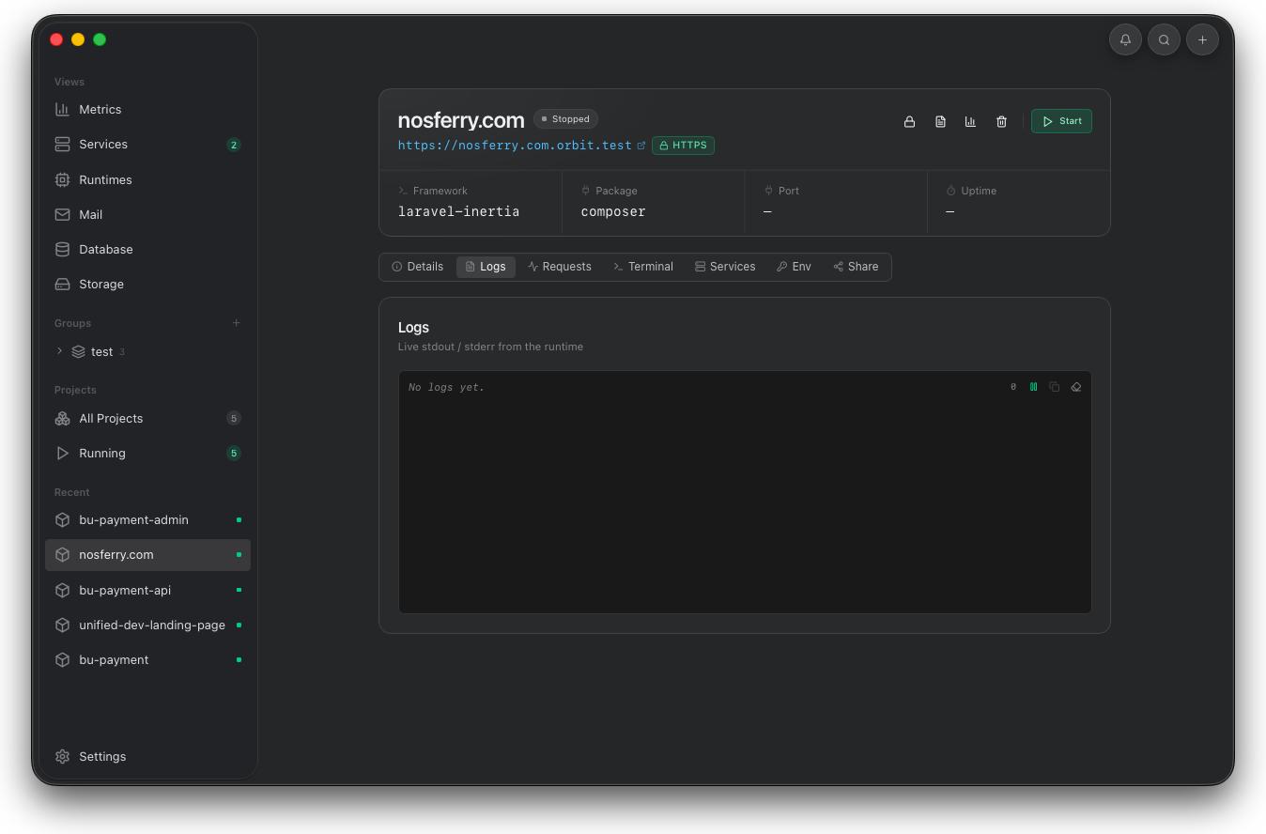Click the Settings gear icon
Viewport: 1266px width, 834px height.
(x=63, y=756)
